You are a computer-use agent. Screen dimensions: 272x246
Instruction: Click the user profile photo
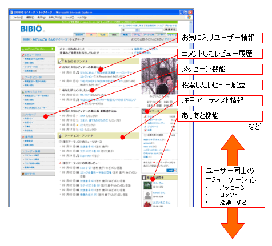tap(159, 76)
